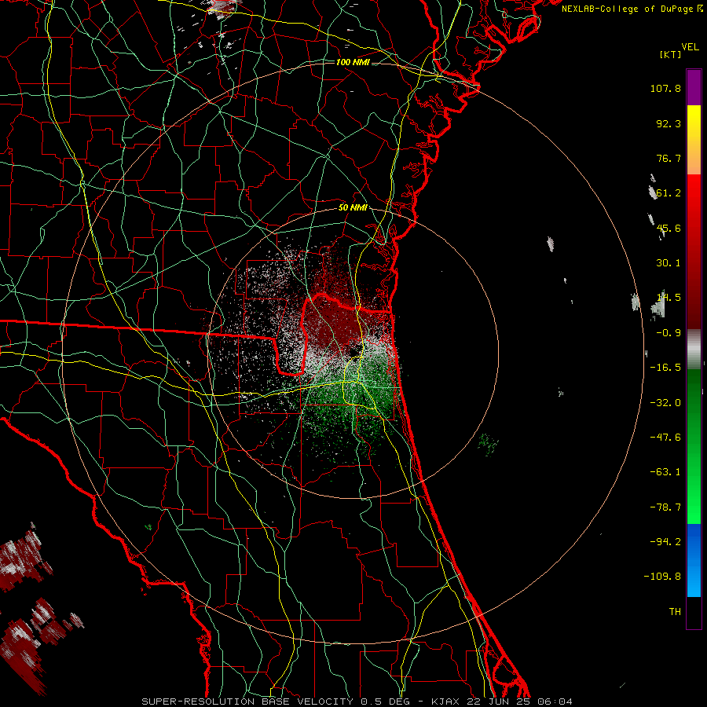Image resolution: width=707 pixels, height=707 pixels.
Task: Select the 107.8 velocity scale value
Action: pyautogui.click(x=665, y=88)
